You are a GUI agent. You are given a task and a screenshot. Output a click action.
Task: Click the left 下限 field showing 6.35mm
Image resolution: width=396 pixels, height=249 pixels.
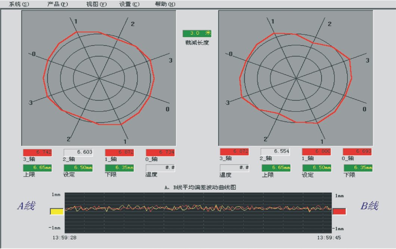[x=120, y=168]
